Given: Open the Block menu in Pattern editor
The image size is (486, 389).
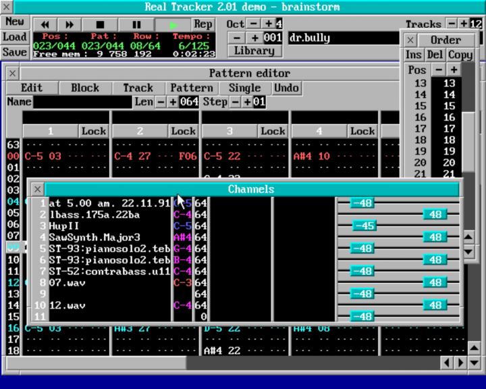Looking at the screenshot, I should tap(85, 88).
